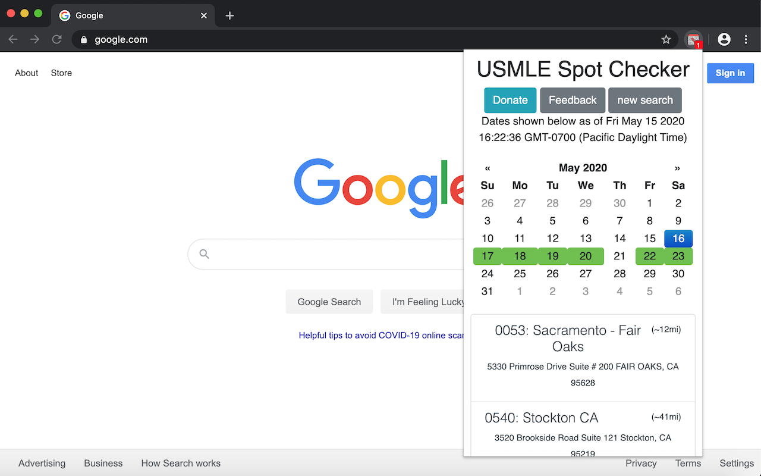Click the search magnifier icon in Google box
Screen dimensions: 761x476
(x=205, y=254)
